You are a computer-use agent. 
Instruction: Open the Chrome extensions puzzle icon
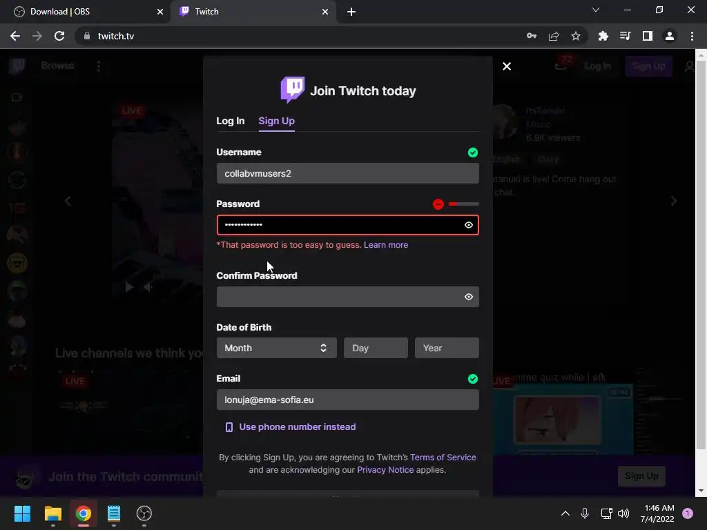(x=603, y=36)
